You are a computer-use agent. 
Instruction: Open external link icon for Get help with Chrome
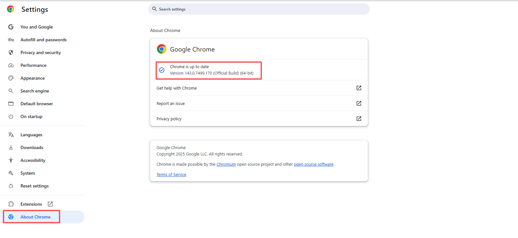(x=359, y=88)
